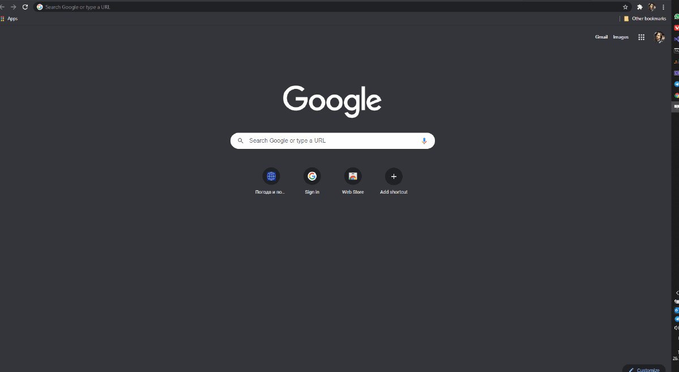Open Visual Studio from the taskbar

pos(676,39)
